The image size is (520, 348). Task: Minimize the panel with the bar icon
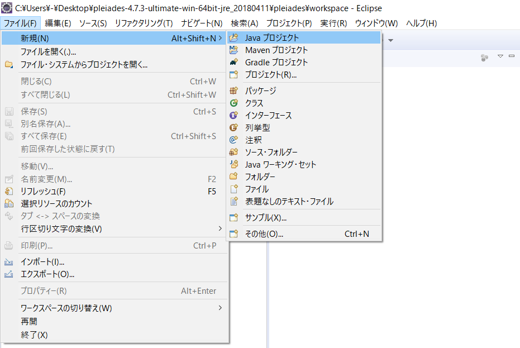point(512,56)
